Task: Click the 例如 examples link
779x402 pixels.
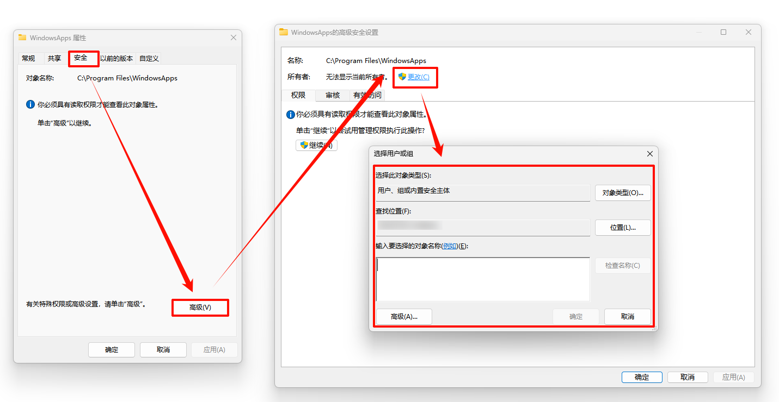Action: pos(449,246)
